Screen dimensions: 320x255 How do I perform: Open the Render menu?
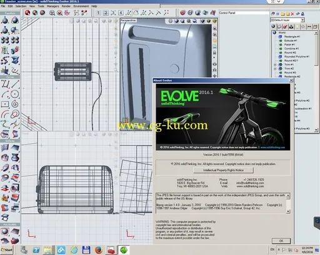click(x=66, y=6)
